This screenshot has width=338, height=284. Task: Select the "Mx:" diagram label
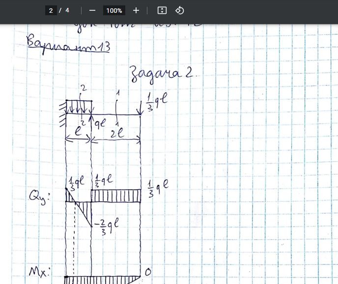click(40, 272)
